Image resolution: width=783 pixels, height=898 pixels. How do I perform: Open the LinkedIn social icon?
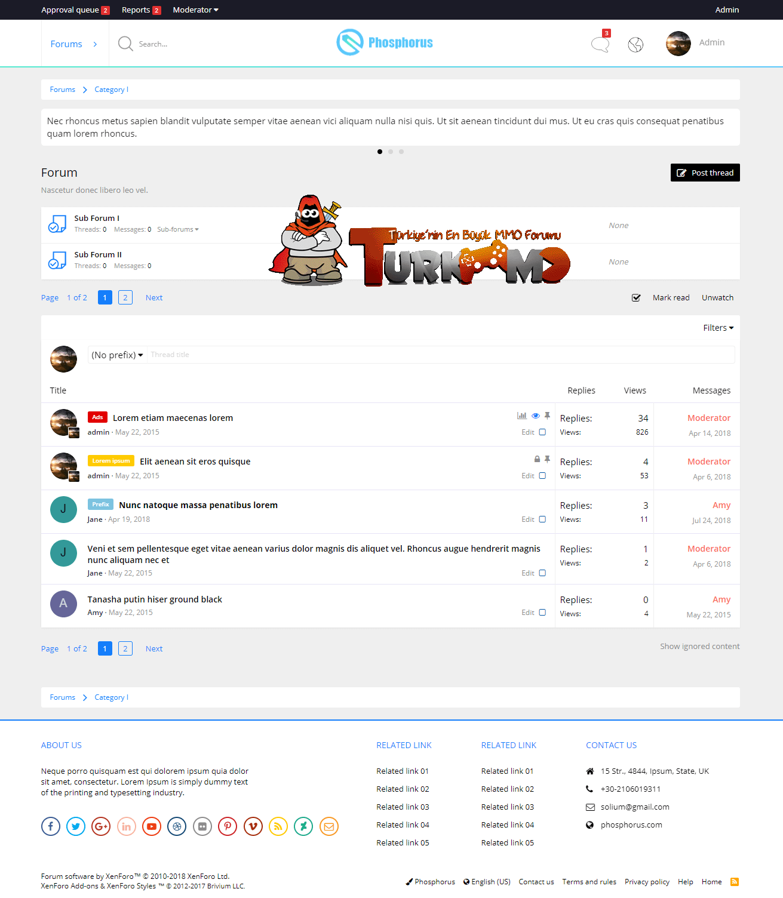pos(127,826)
